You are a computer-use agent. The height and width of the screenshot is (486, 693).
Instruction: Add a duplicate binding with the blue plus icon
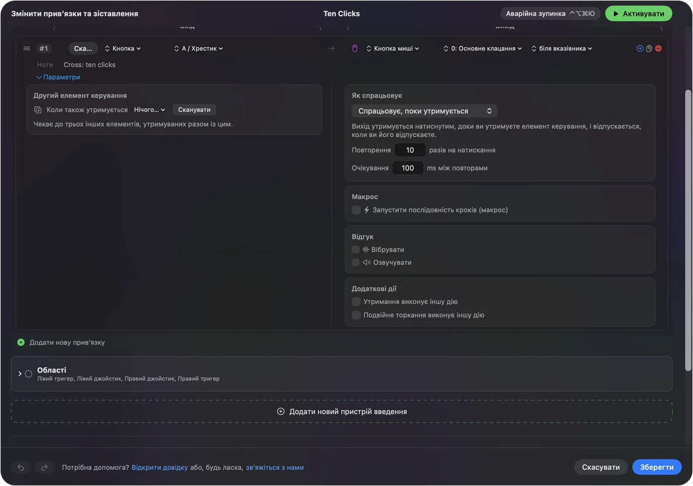pyautogui.click(x=640, y=49)
